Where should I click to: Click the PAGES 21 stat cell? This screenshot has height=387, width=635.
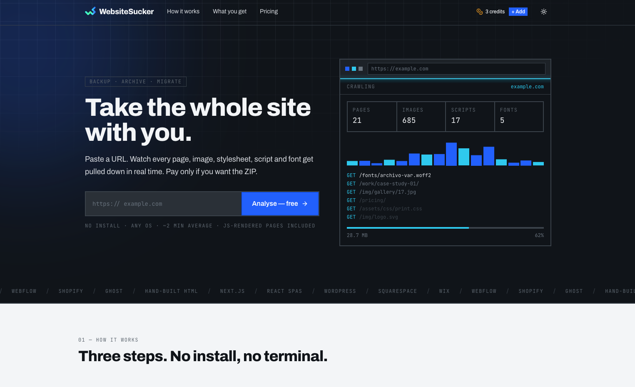coord(372,117)
